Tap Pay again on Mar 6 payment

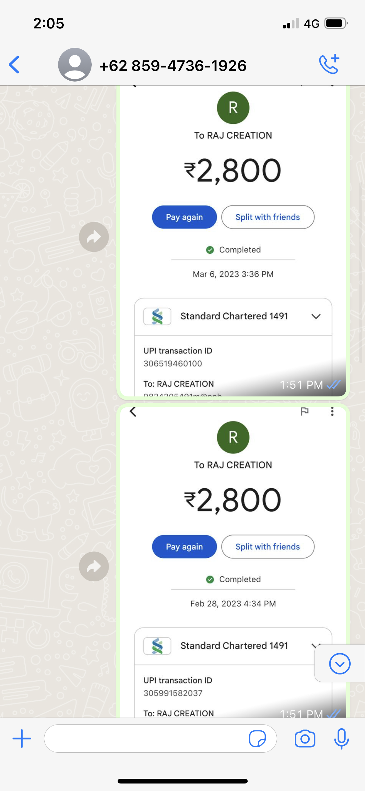tap(184, 217)
